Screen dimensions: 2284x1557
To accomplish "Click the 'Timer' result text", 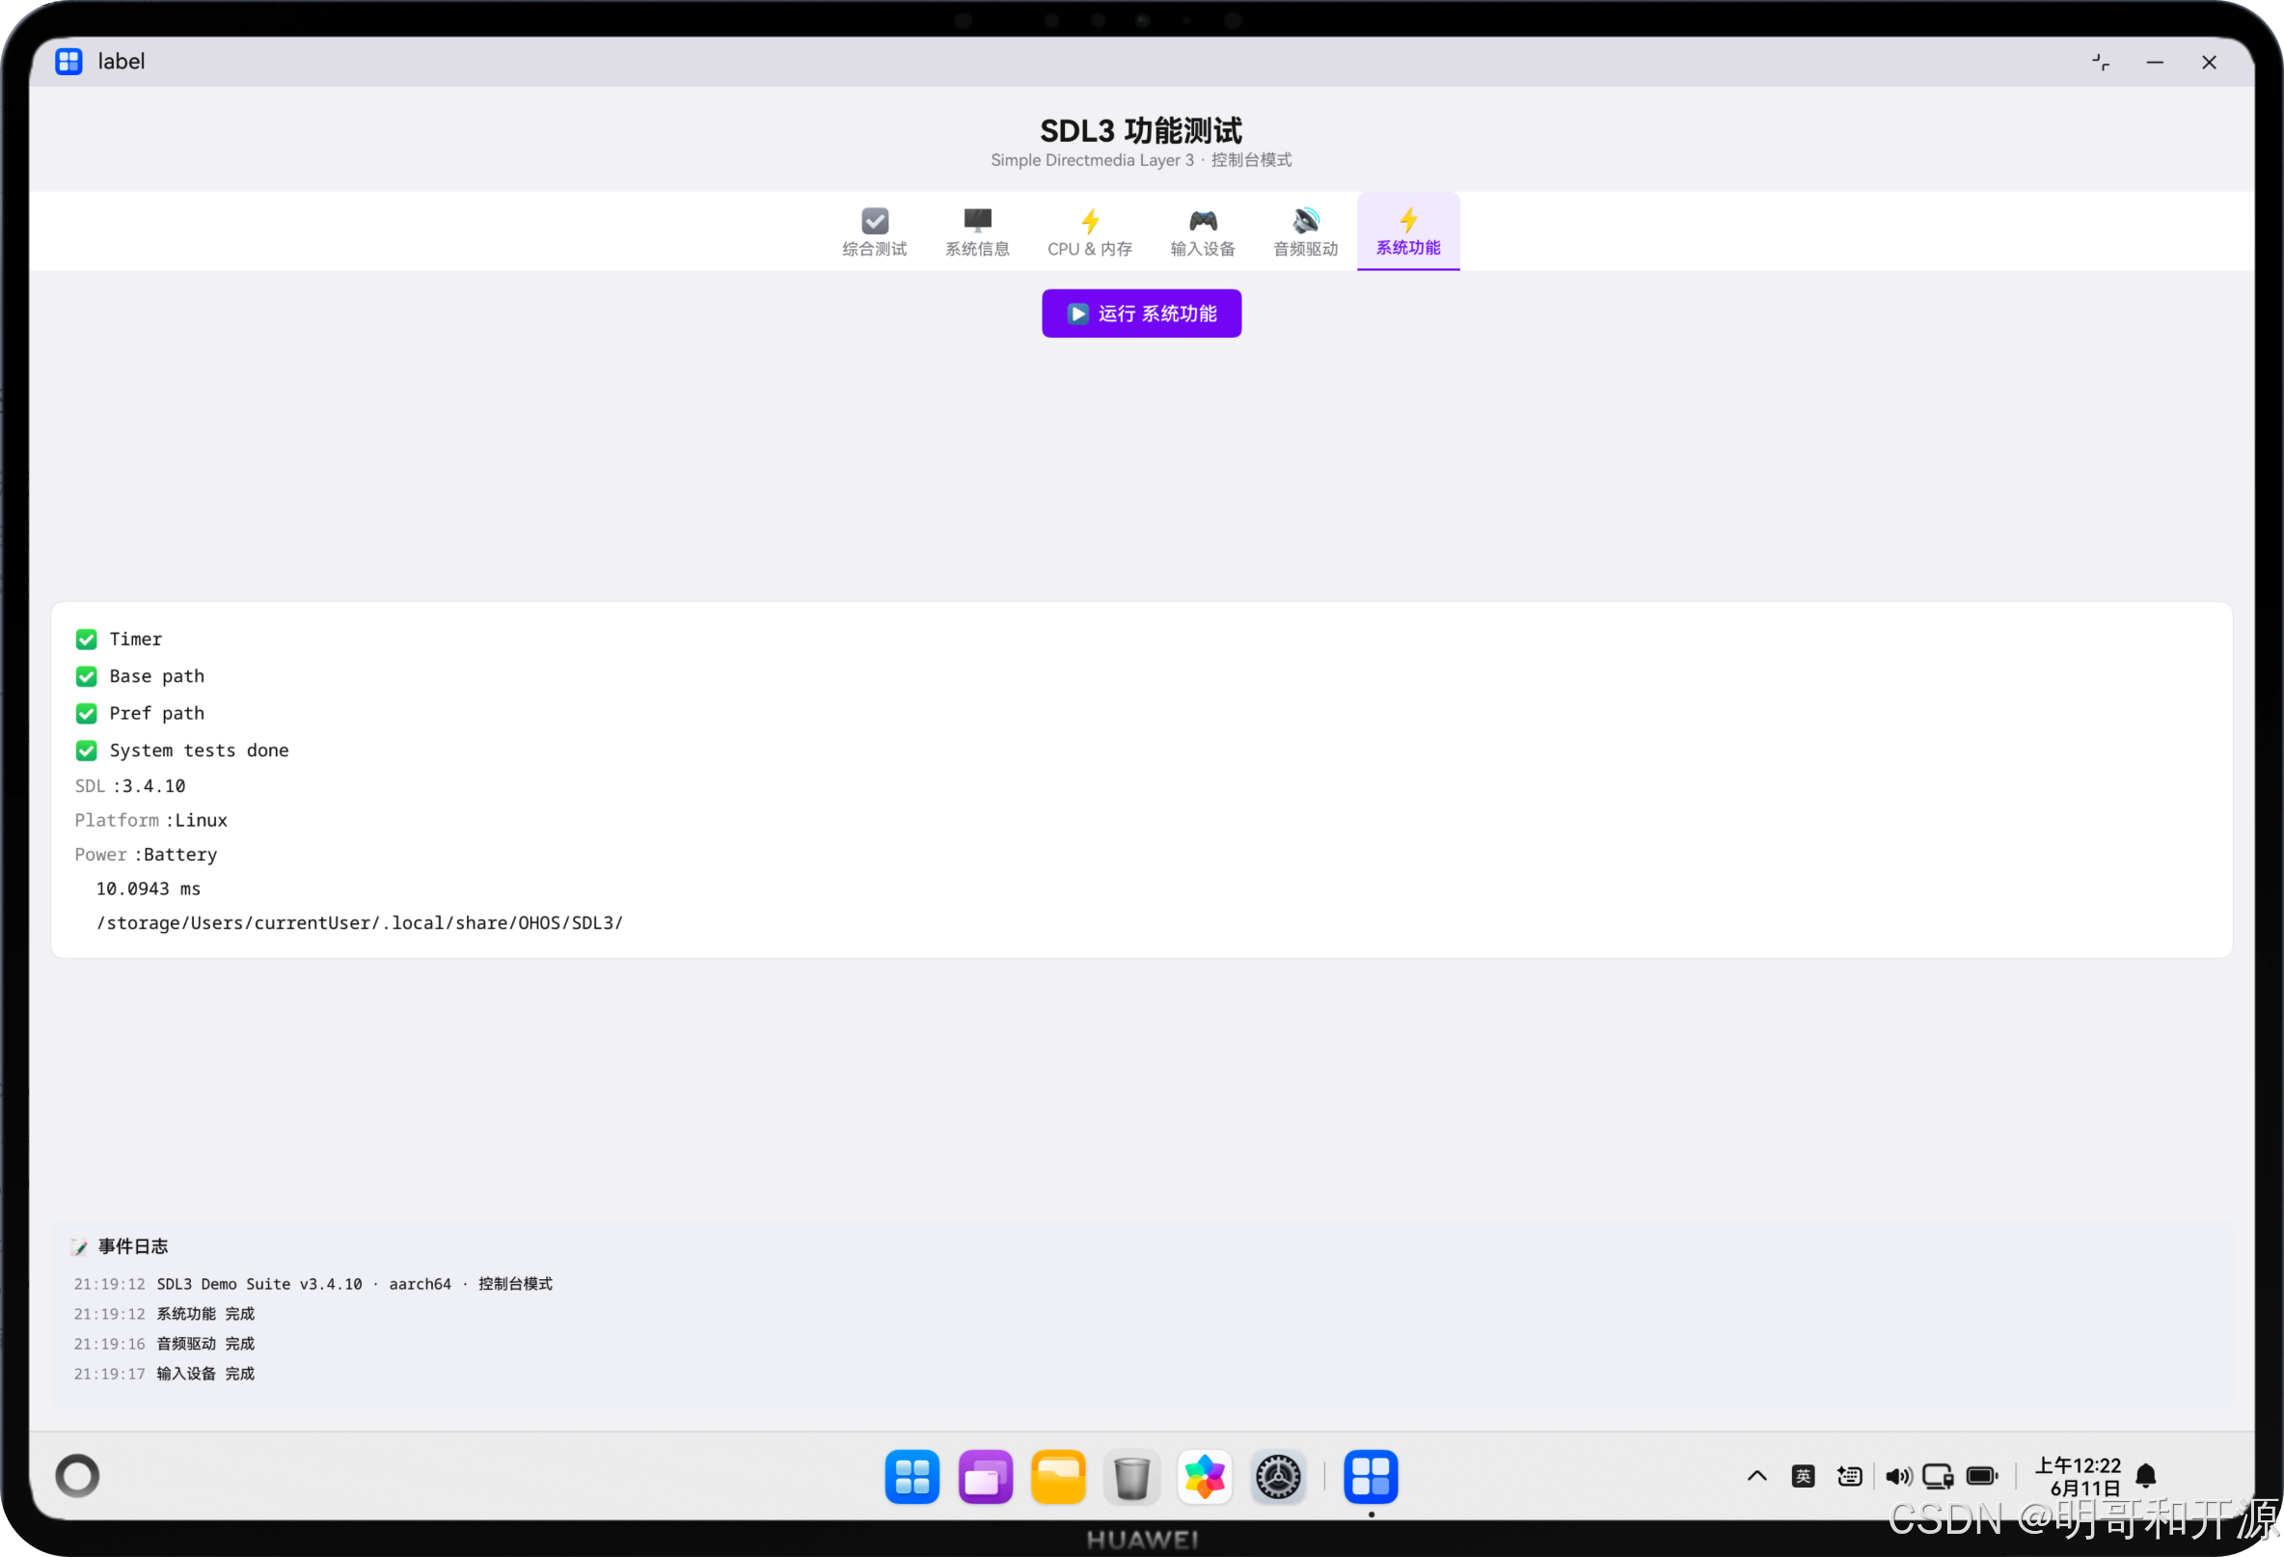I will [x=136, y=639].
